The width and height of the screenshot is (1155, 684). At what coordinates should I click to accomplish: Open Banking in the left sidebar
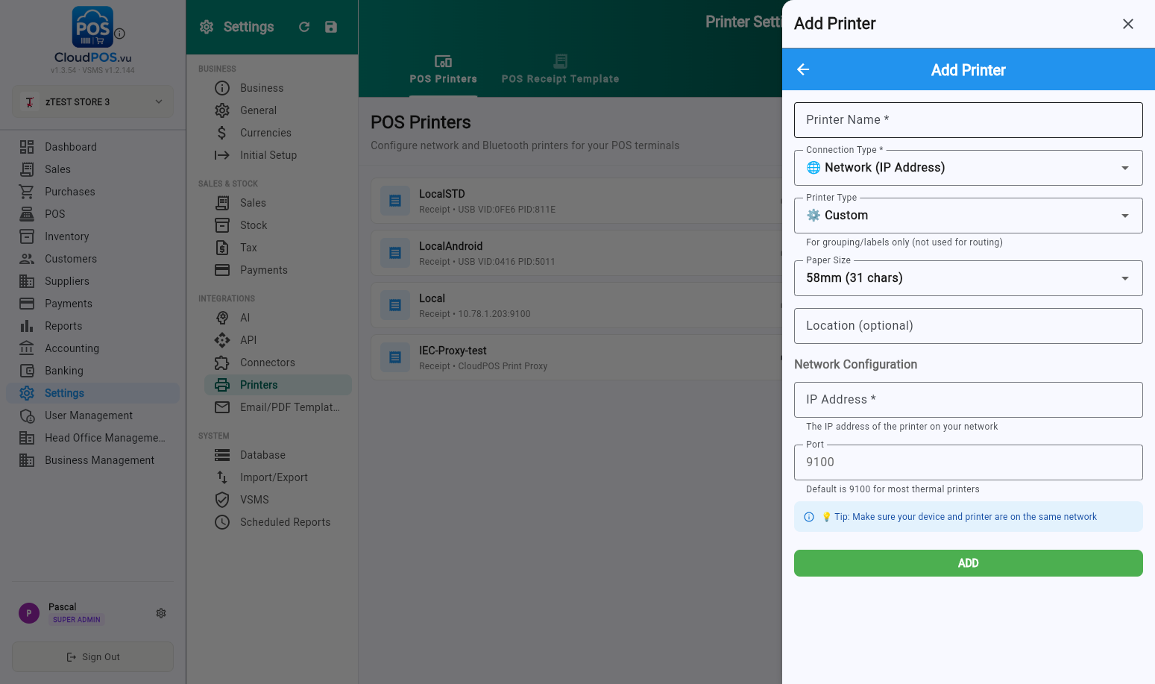[x=92, y=371]
